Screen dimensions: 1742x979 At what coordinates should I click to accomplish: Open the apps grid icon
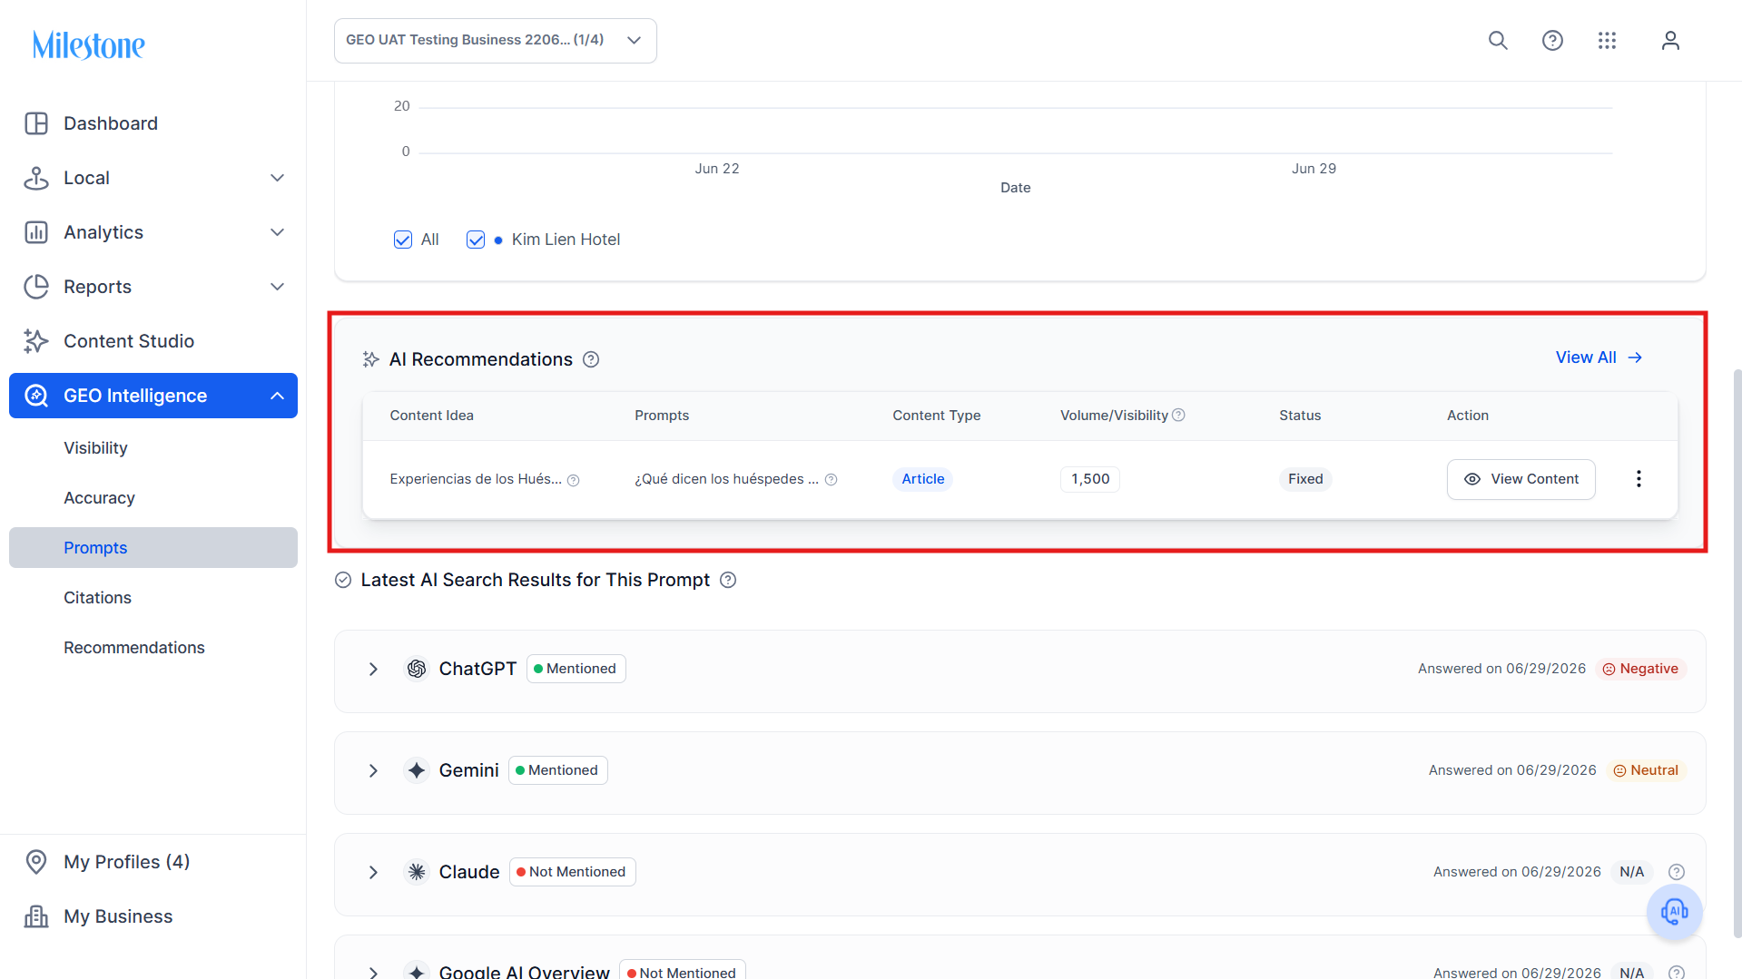(1607, 41)
